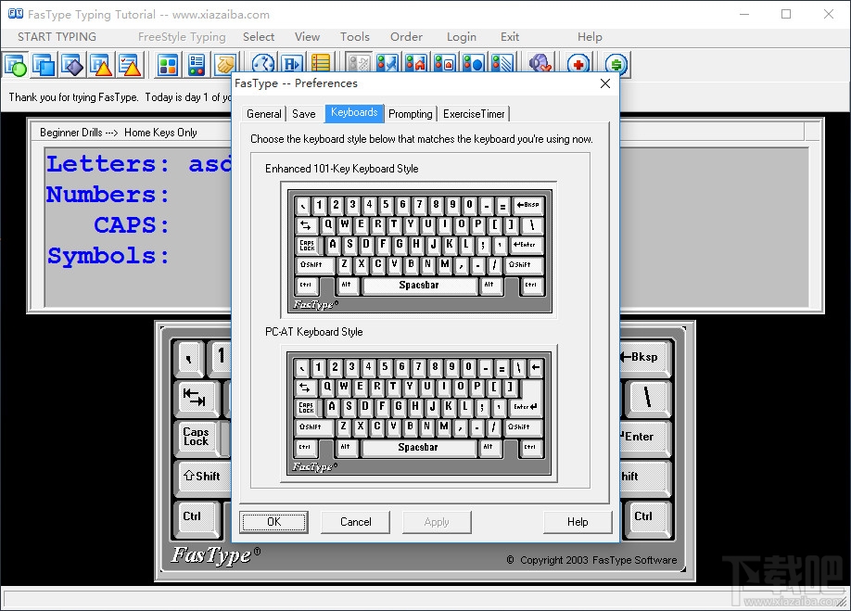Click the green dollar sign toolbar icon

click(616, 64)
